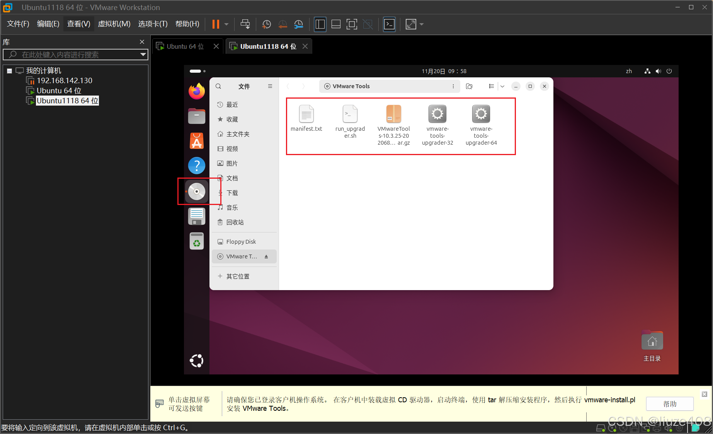Toggle the console view icon
Screen dimensions: 713x434
pos(389,24)
